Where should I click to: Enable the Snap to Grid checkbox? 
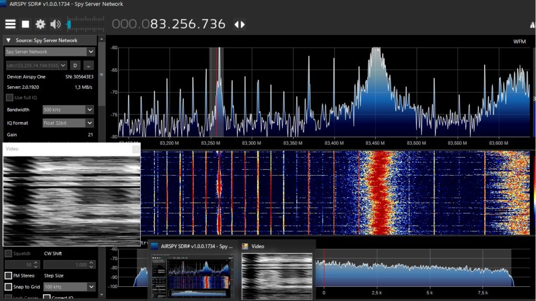click(x=8, y=287)
